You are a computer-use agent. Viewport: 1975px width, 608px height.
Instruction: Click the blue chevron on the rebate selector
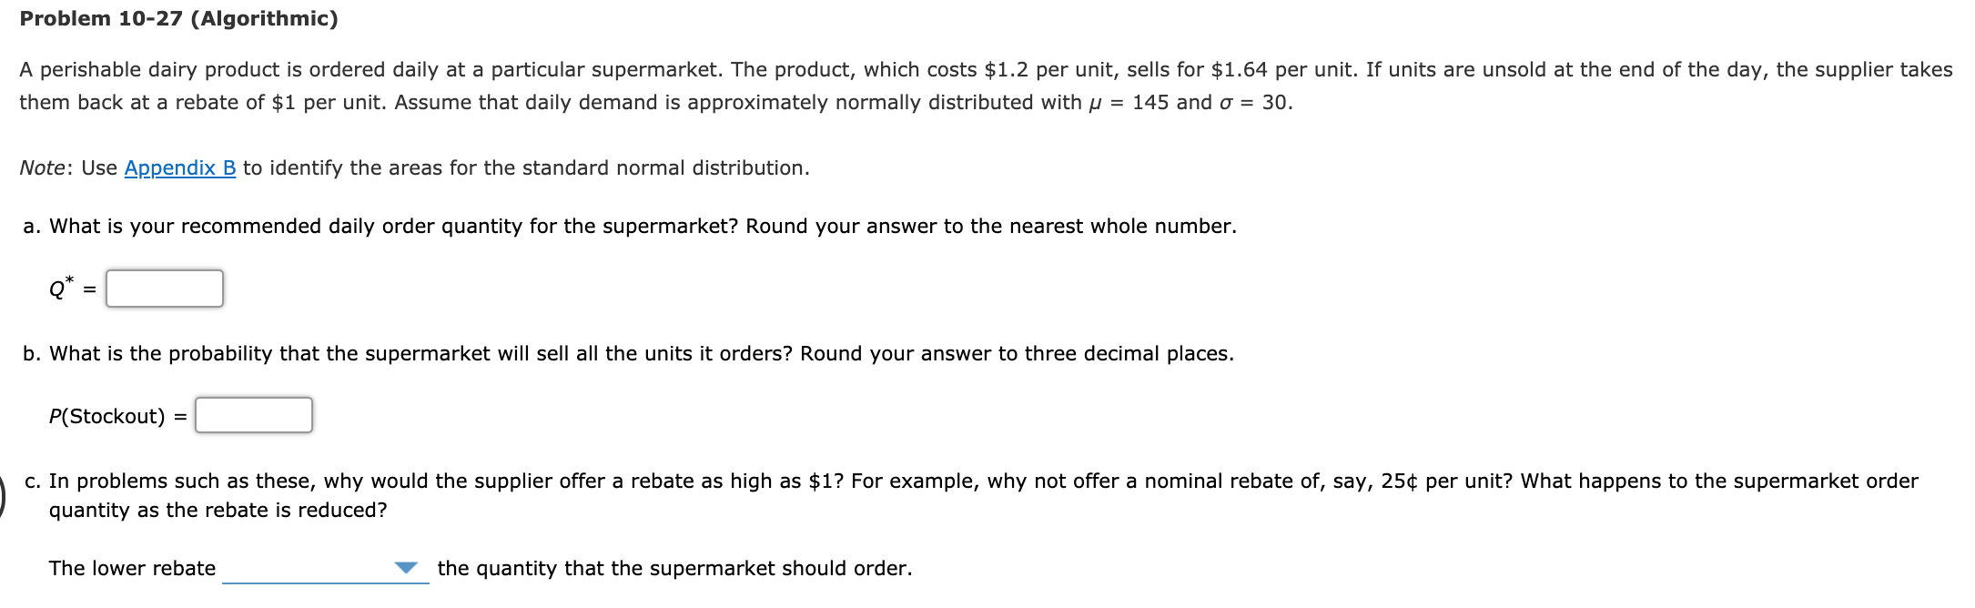tap(406, 567)
